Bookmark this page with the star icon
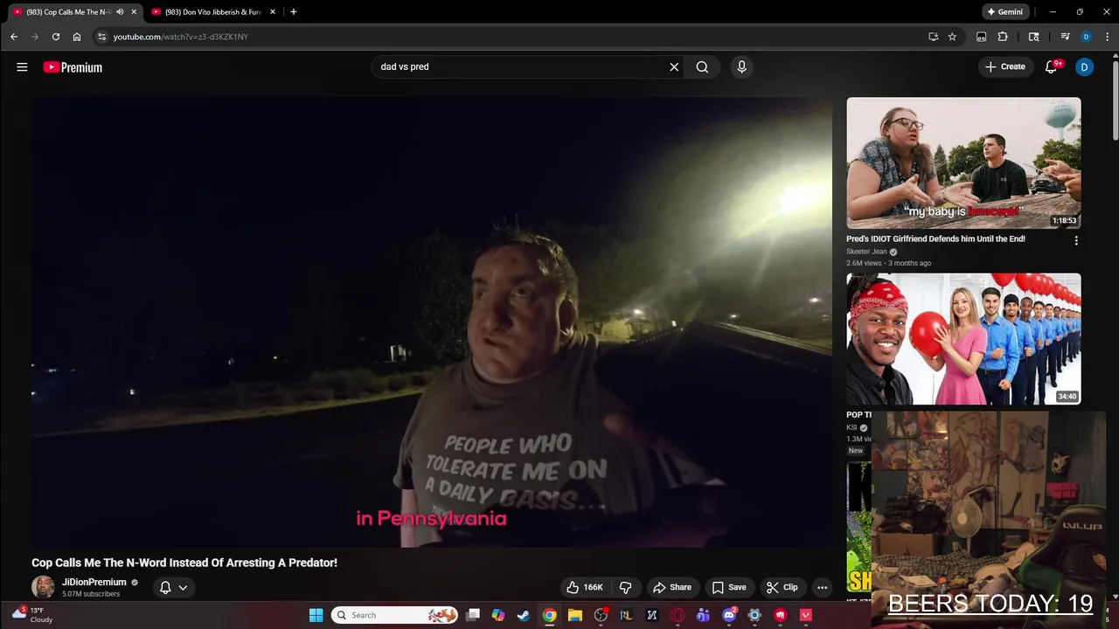The image size is (1119, 629). click(952, 37)
